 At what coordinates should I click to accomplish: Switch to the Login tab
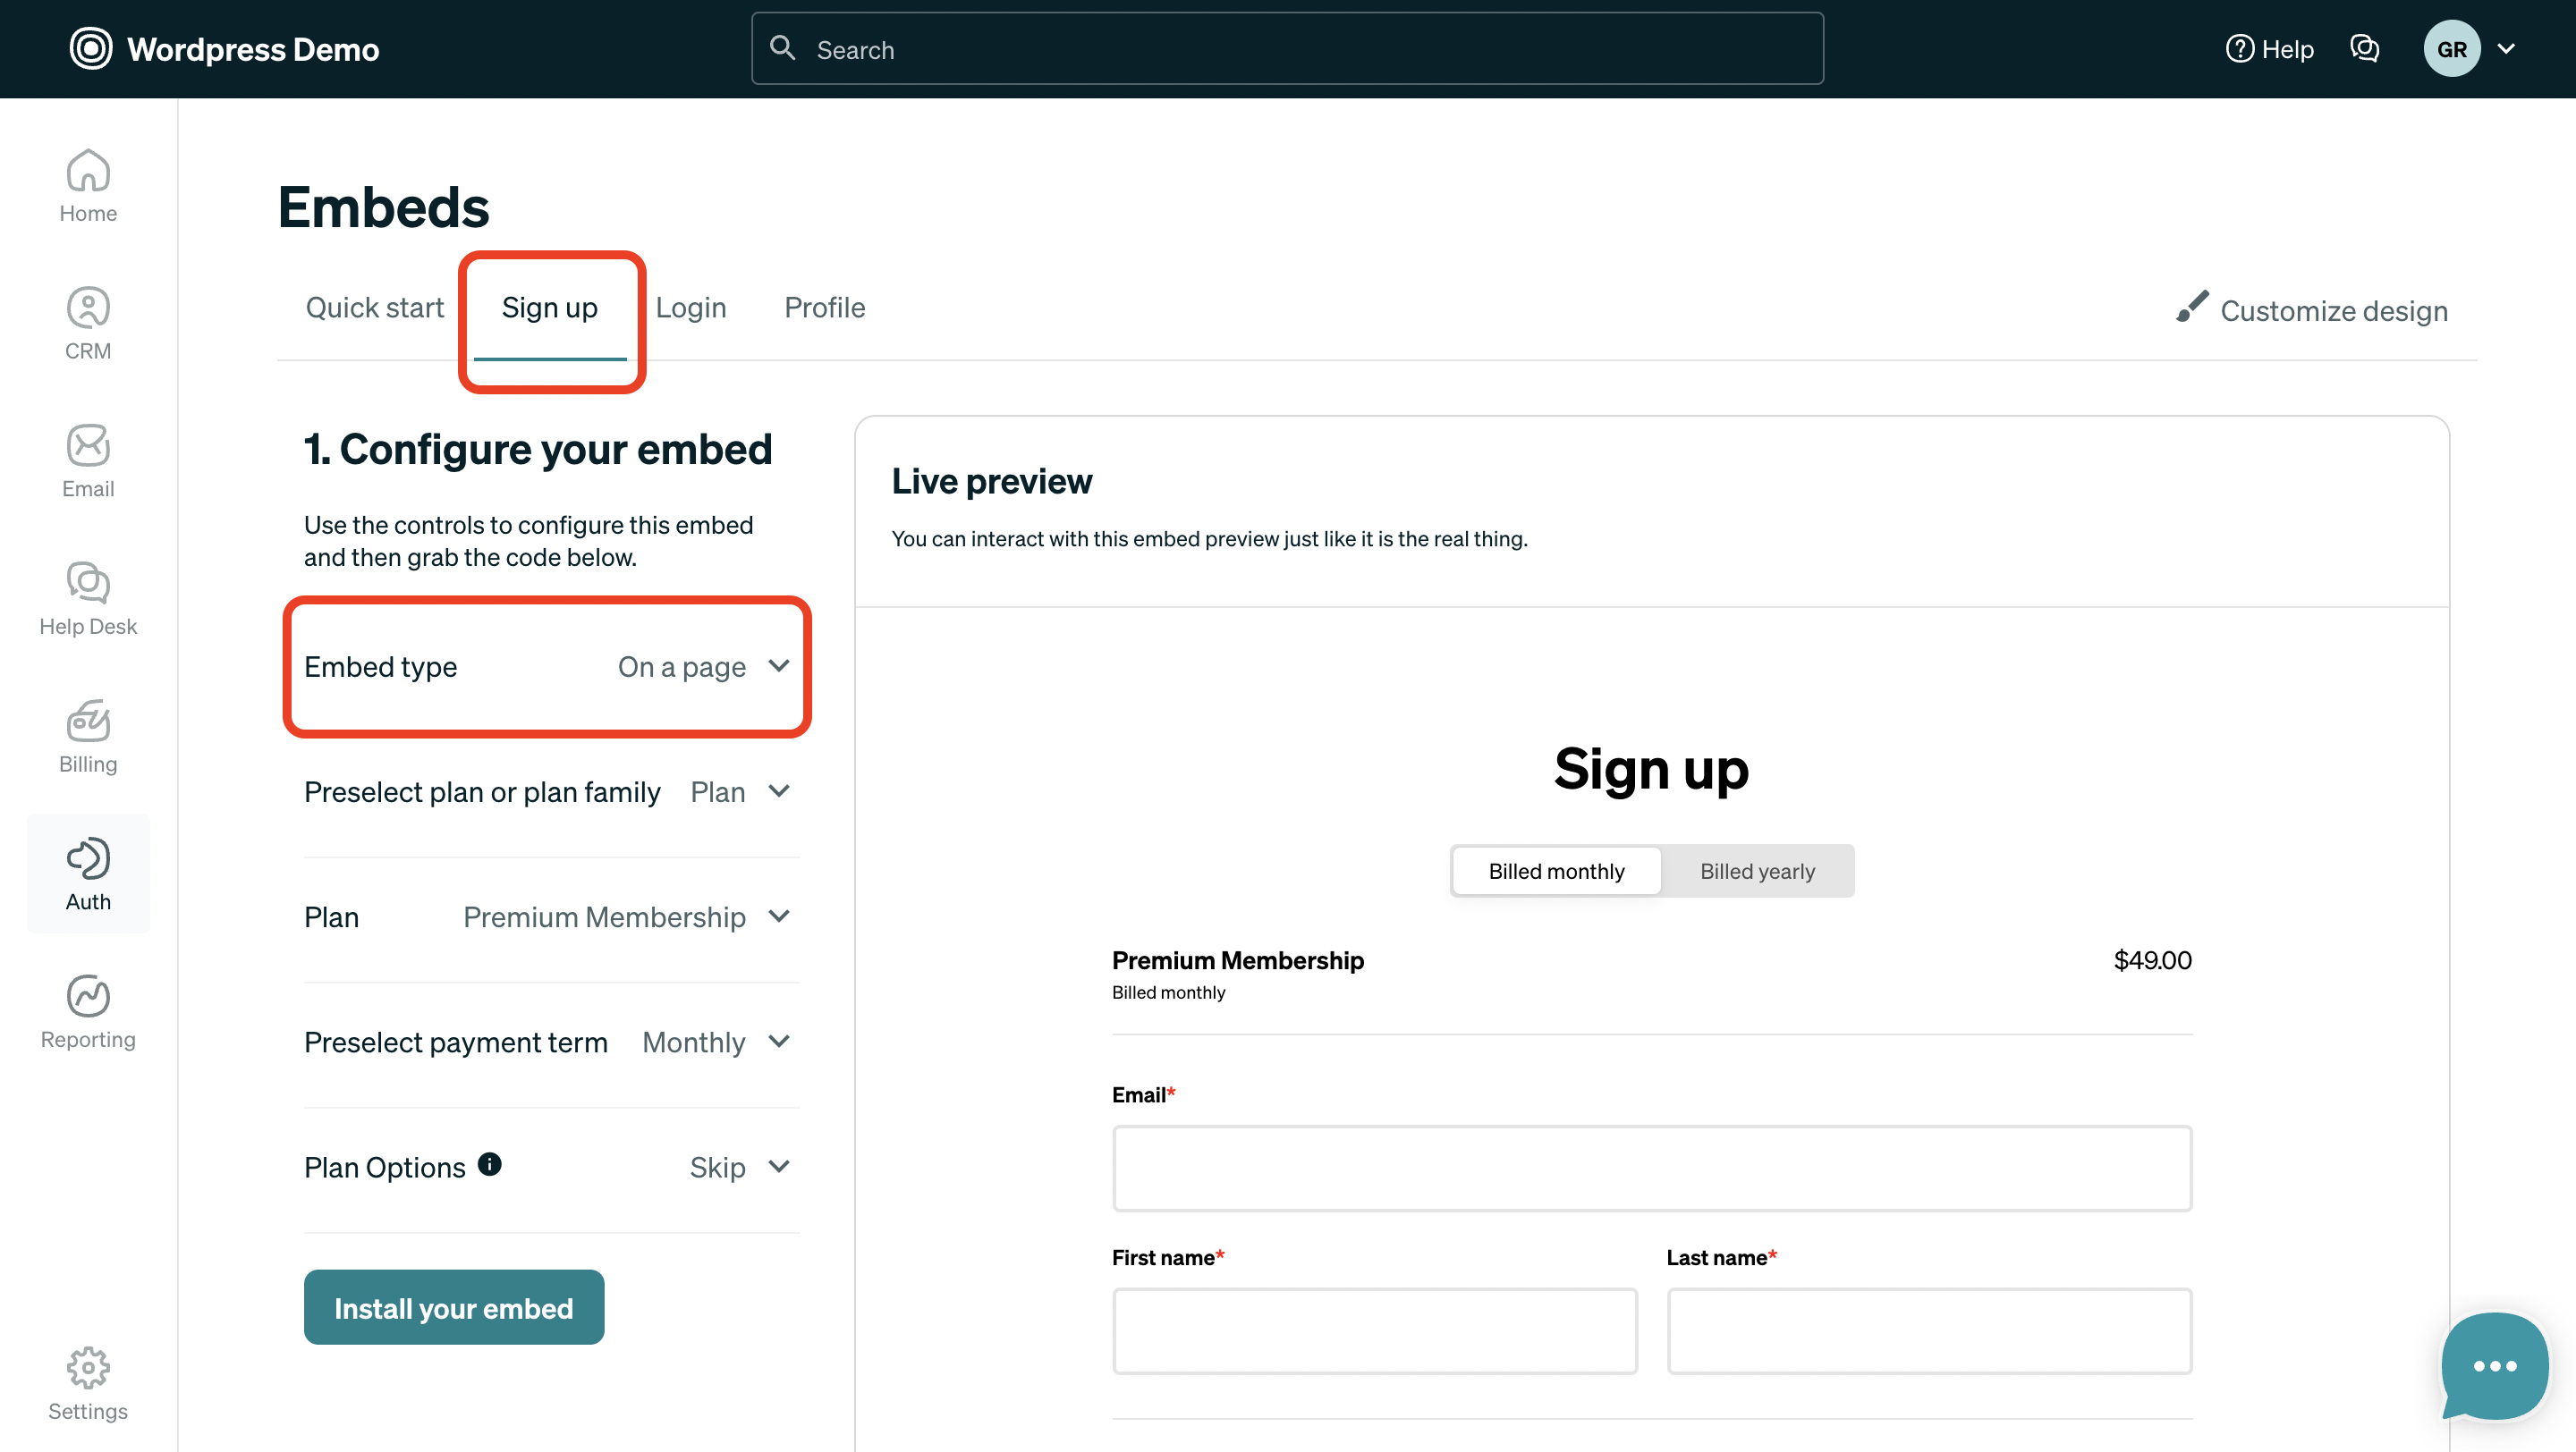pos(690,308)
